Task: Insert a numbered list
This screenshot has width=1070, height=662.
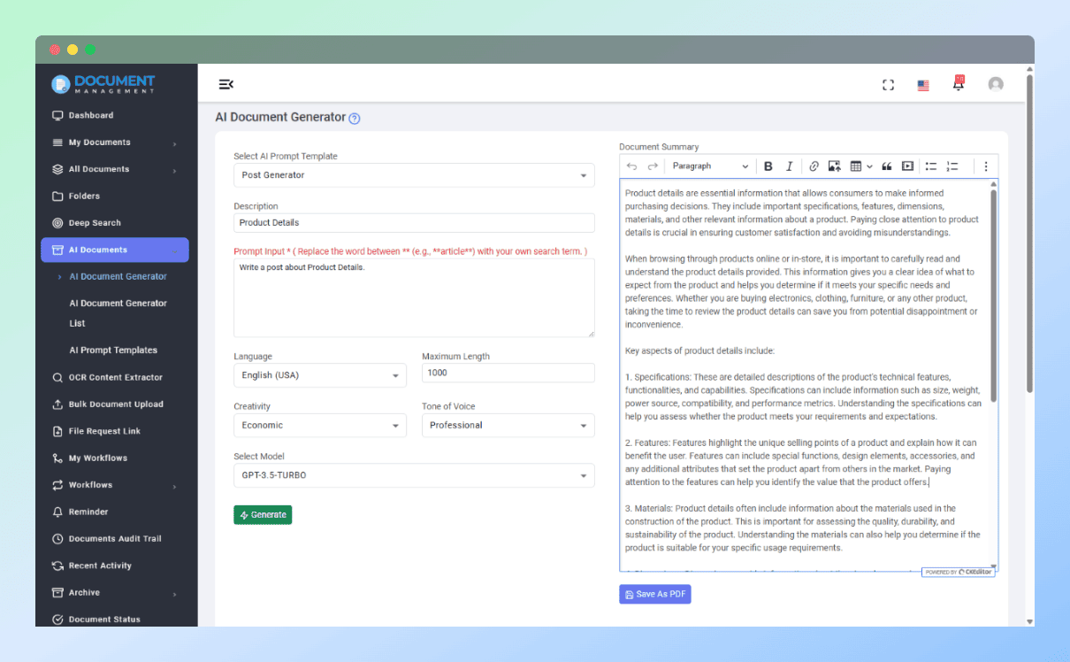Action: [952, 165]
